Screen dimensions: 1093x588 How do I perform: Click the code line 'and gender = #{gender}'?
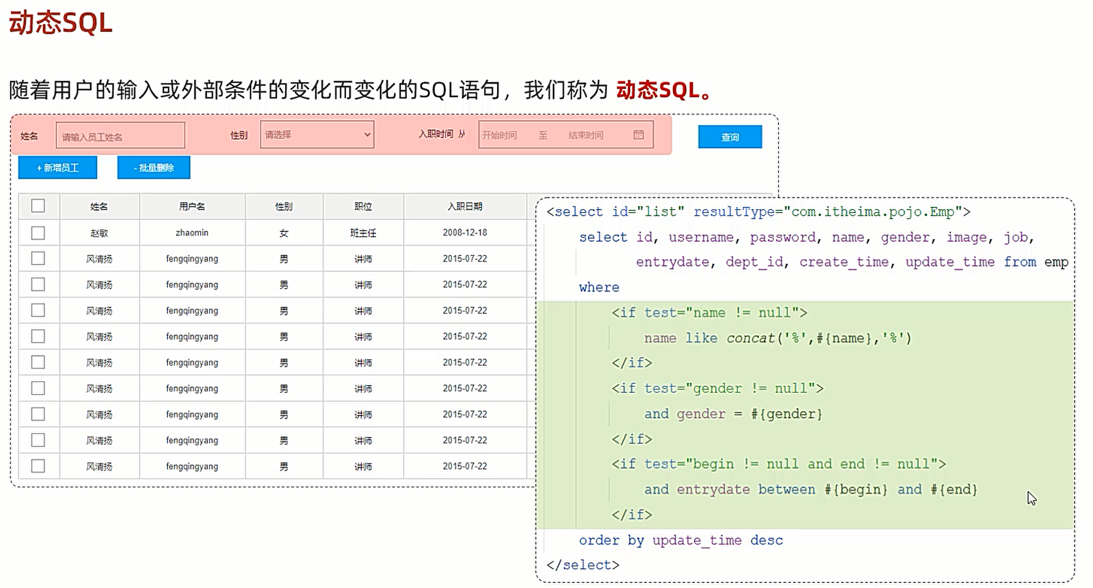(733, 414)
